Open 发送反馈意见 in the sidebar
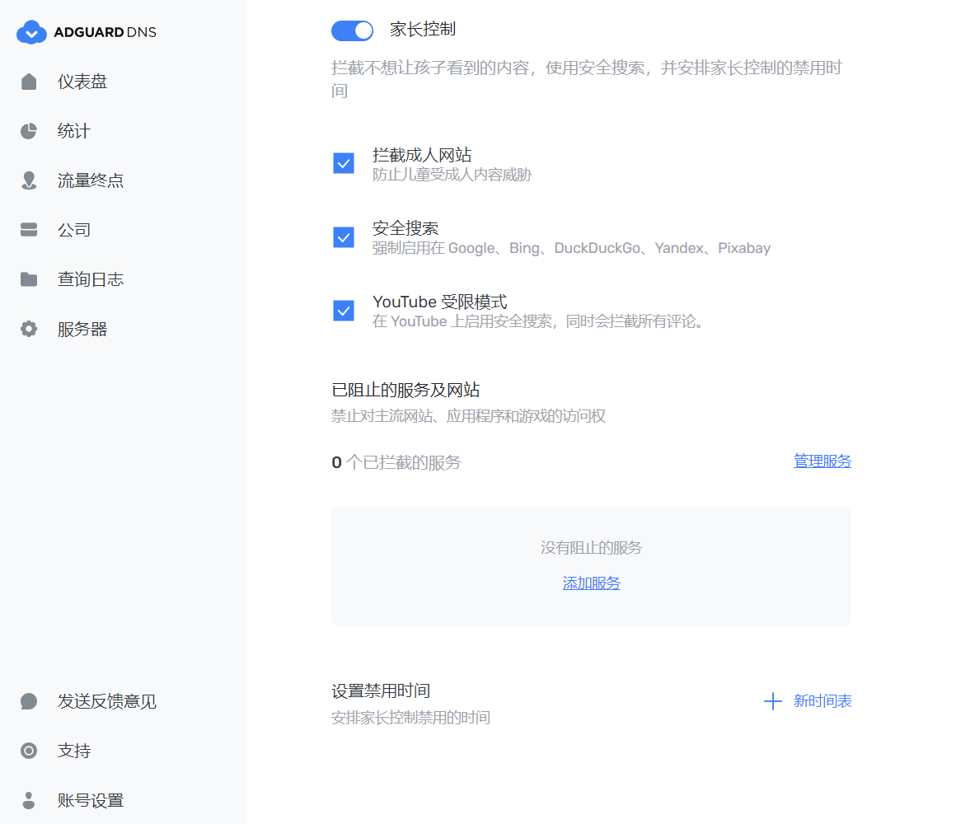This screenshot has width=961, height=824. [x=107, y=701]
